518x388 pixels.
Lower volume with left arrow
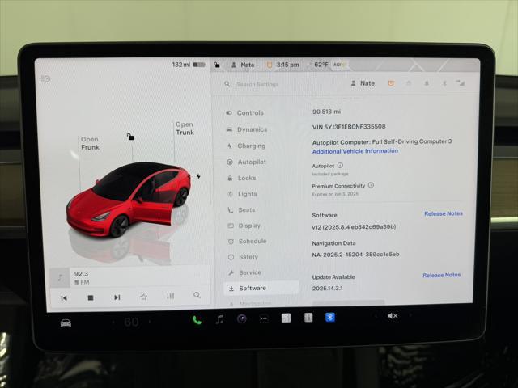pyautogui.click(x=376, y=316)
